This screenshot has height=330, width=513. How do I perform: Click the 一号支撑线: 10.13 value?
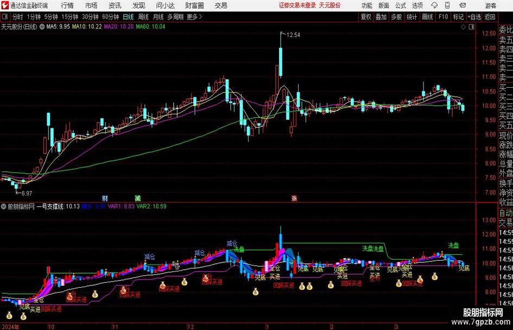tap(58, 206)
